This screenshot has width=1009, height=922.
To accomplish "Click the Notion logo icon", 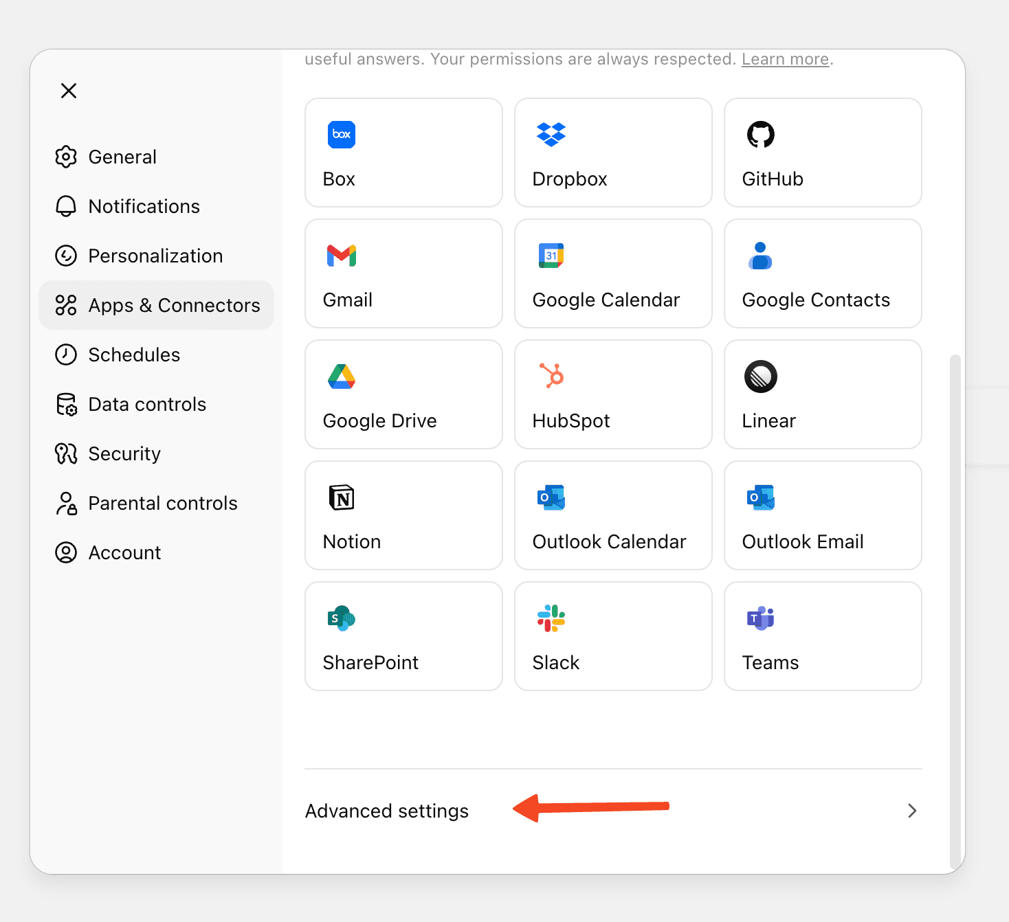I will pos(342,497).
